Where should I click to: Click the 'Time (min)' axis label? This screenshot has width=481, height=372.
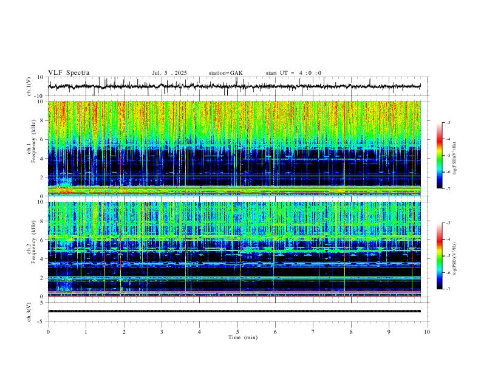pyautogui.click(x=243, y=337)
